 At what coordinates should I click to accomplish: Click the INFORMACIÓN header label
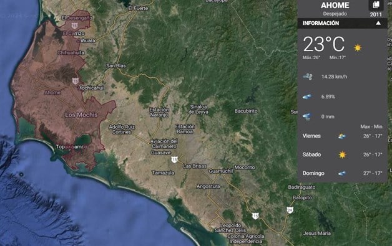[x=321, y=23]
